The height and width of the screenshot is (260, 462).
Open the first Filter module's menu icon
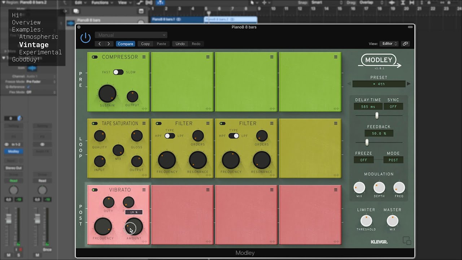[x=208, y=123]
